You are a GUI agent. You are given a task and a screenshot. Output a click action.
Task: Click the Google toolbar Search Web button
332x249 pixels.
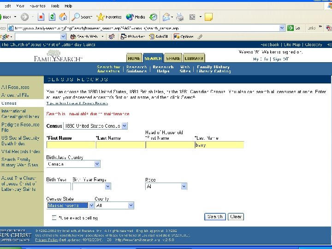pos(84,36)
